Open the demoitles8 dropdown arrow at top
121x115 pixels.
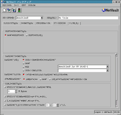pyautogui.click(x=42, y=18)
